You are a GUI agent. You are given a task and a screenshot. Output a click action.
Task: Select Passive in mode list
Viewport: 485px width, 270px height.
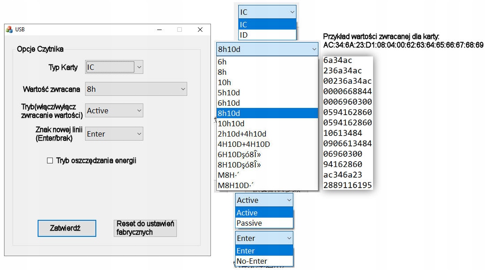pyautogui.click(x=264, y=223)
